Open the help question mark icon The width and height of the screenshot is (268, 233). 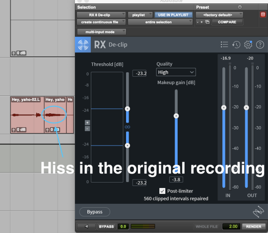(260, 45)
